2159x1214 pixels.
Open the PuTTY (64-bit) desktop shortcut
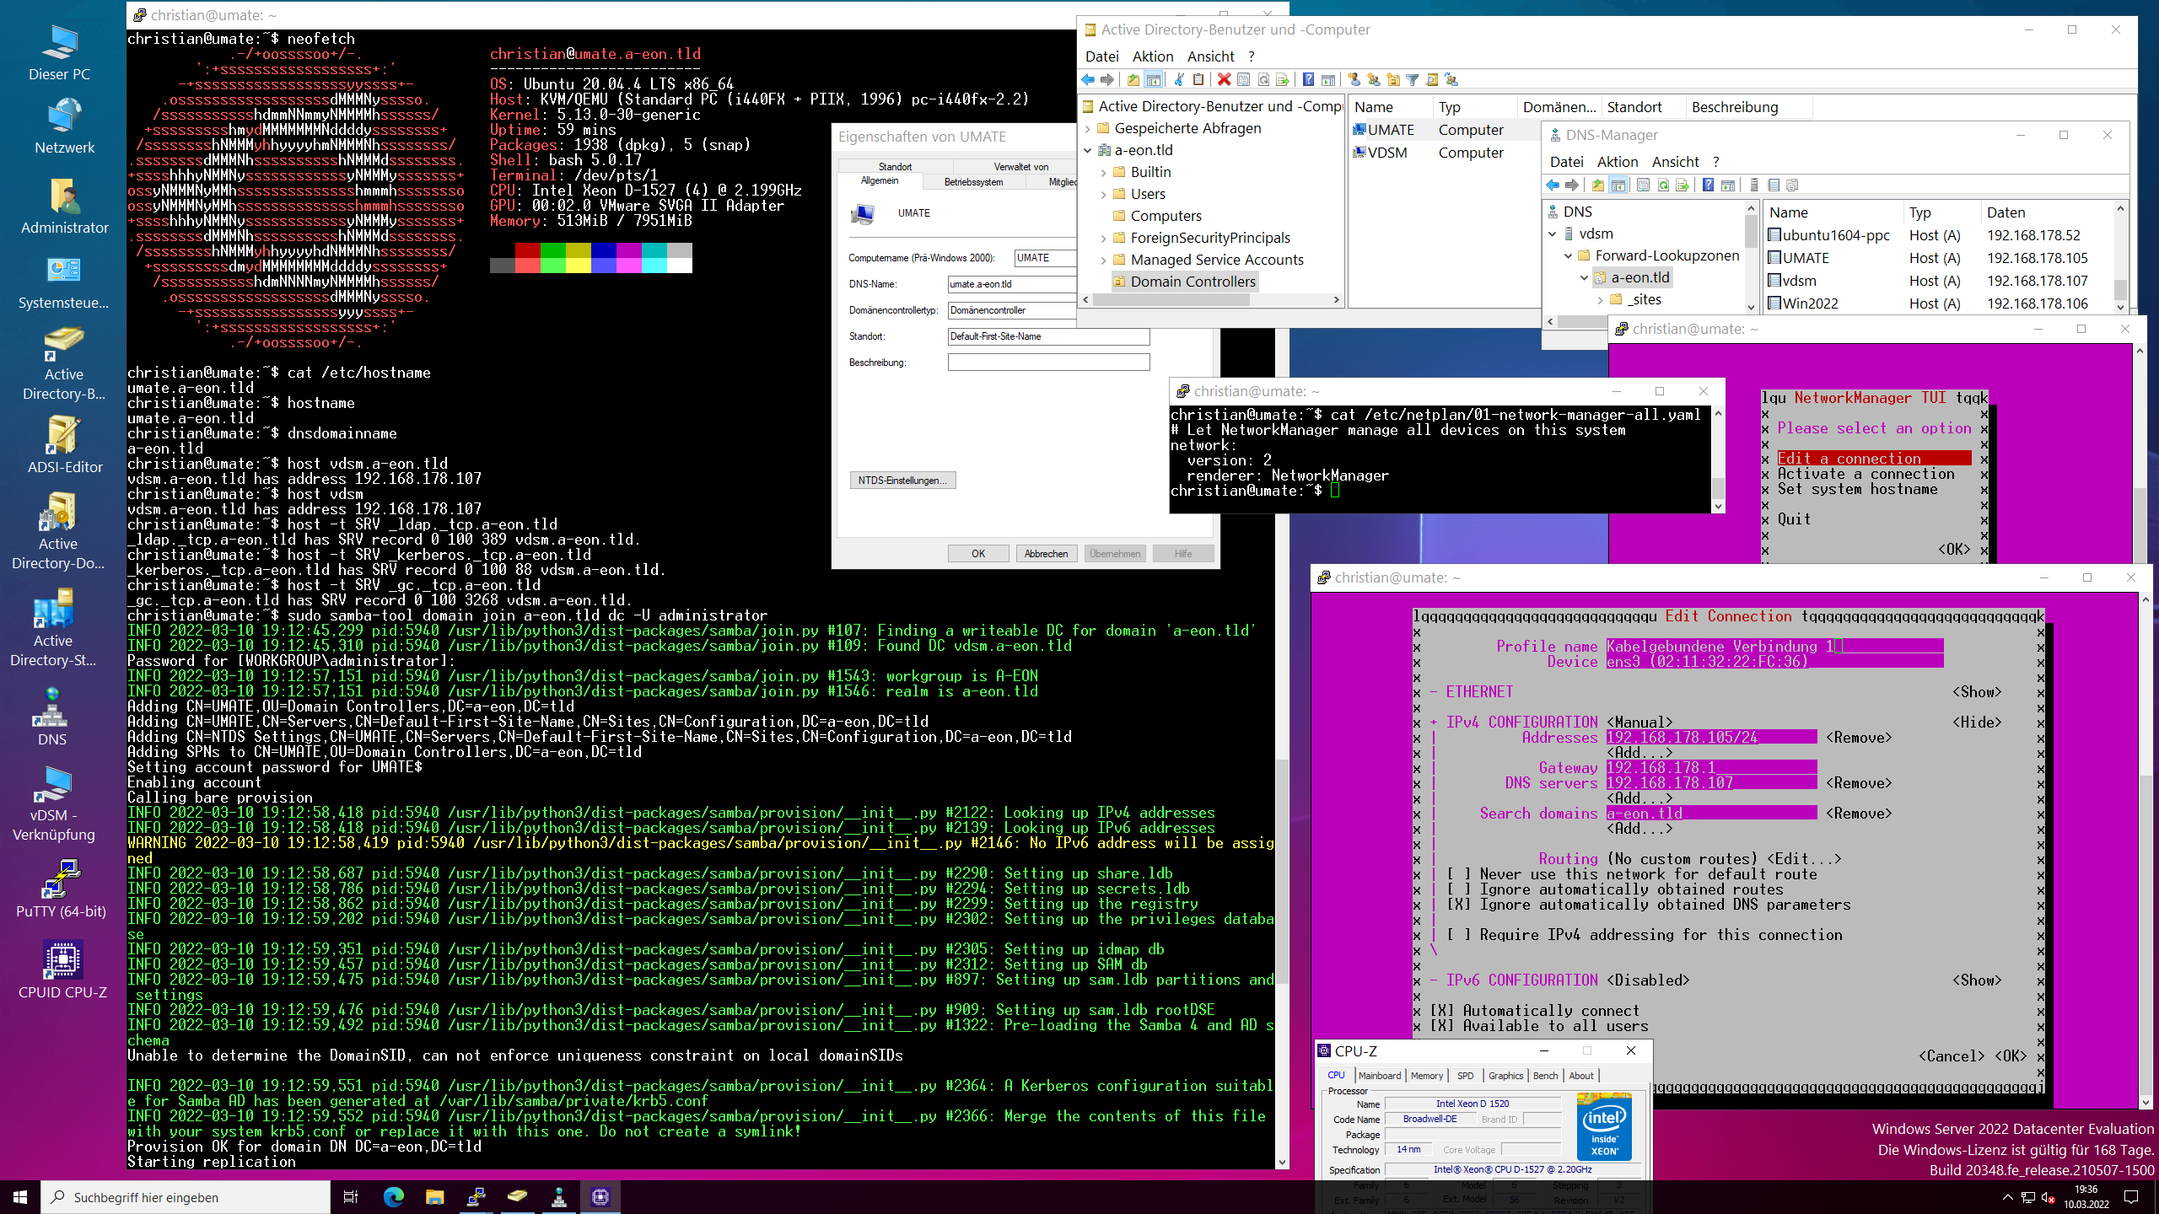(61, 889)
